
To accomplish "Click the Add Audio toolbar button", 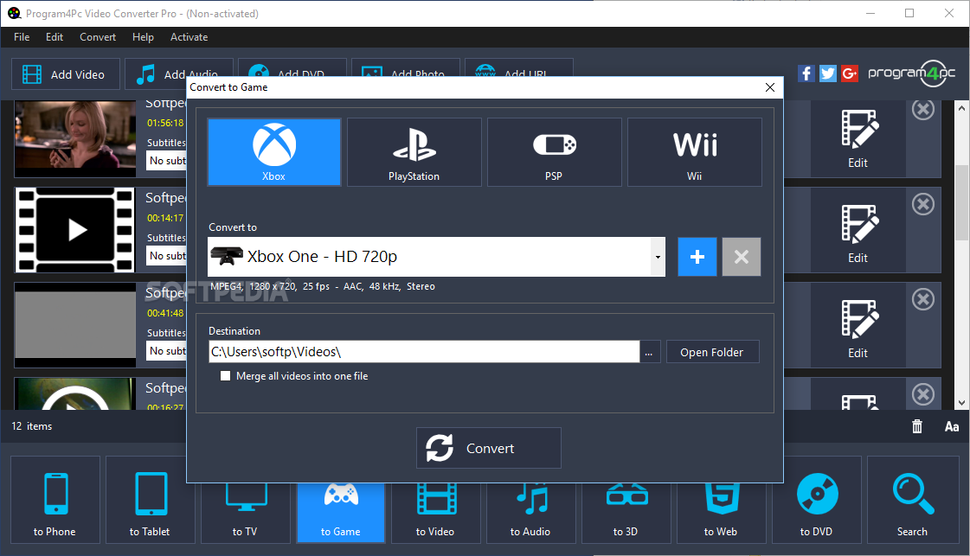I will click(x=179, y=68).
